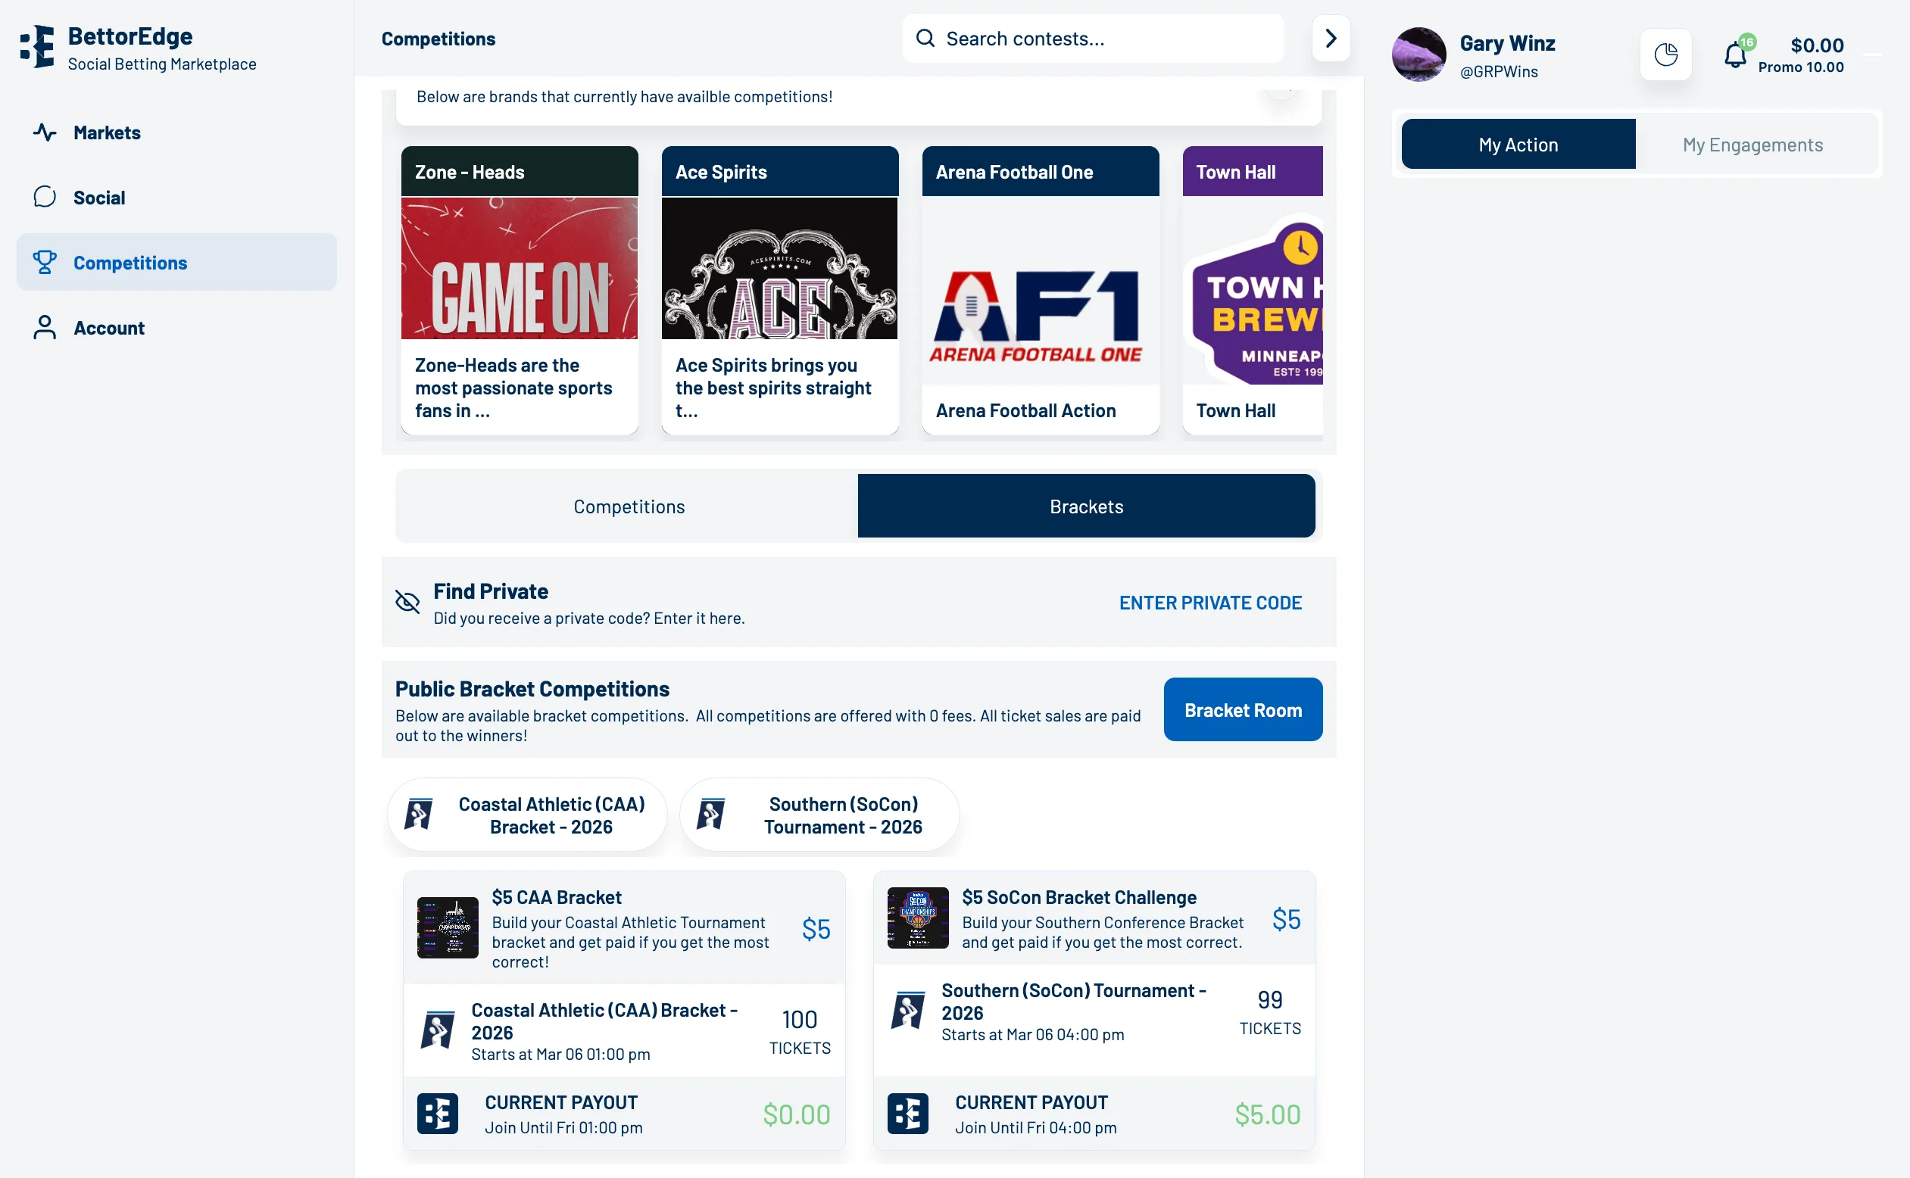Click ENTER PRIVATE CODE link
This screenshot has height=1178, width=1910.
point(1210,602)
